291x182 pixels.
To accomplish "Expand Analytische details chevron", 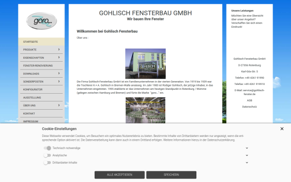I will point(247,155).
